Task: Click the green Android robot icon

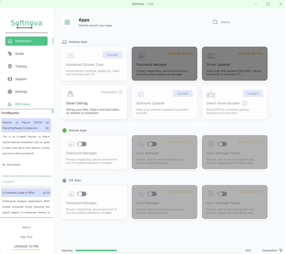Action: (x=64, y=130)
